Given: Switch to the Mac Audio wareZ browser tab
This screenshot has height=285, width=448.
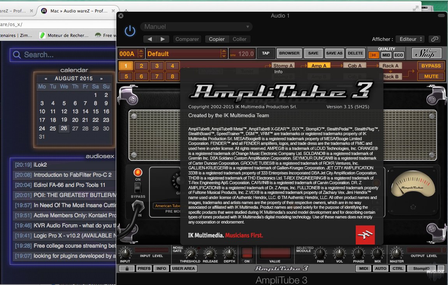Looking at the screenshot, I should [79, 11].
